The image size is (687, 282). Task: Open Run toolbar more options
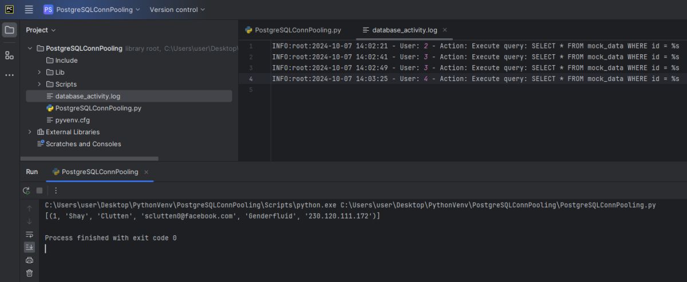56,191
